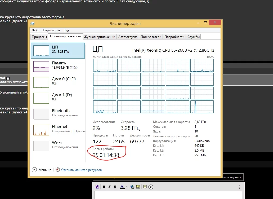Open the resource monitor link
The image size is (273, 199).
coord(81,170)
